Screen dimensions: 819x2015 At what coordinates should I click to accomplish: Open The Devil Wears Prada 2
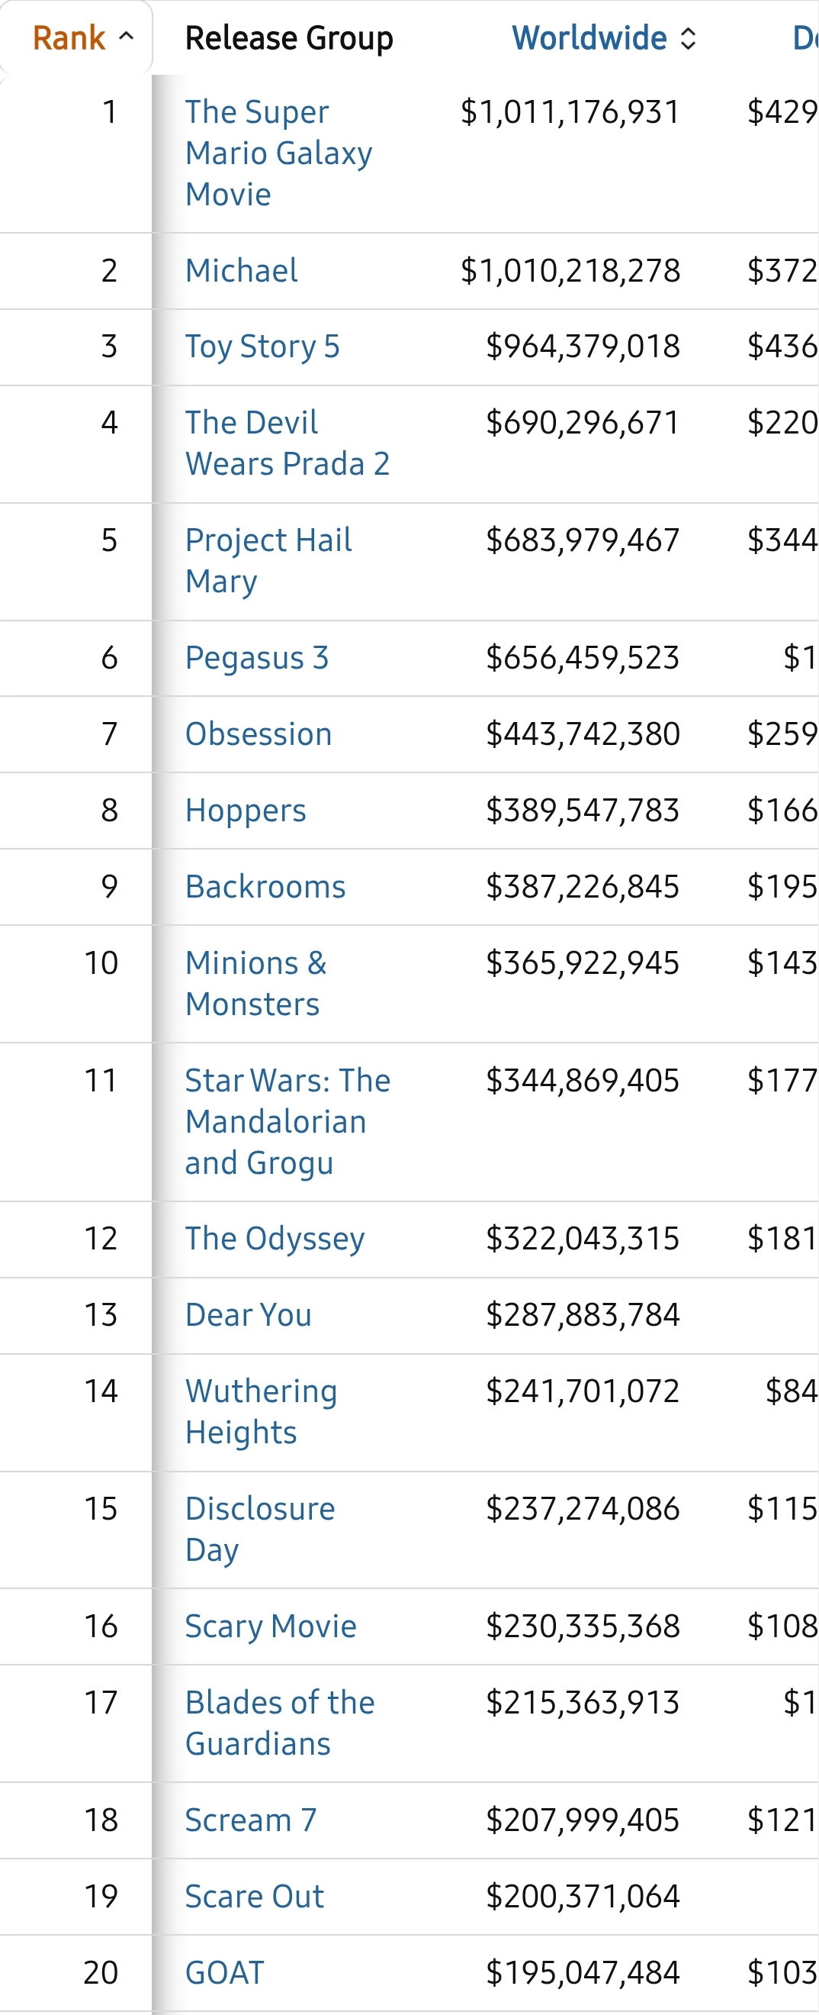click(287, 443)
